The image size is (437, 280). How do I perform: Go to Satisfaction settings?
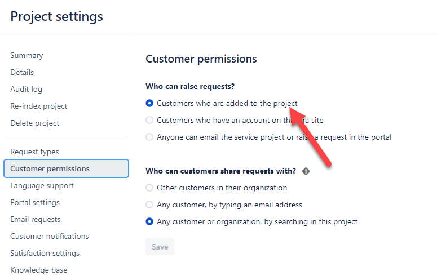click(x=45, y=254)
